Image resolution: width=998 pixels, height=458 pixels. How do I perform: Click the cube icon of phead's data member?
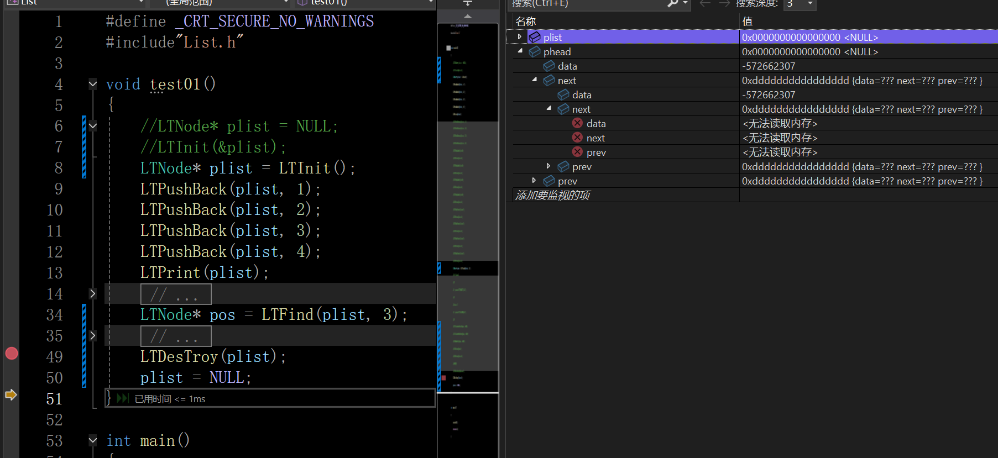tap(549, 66)
